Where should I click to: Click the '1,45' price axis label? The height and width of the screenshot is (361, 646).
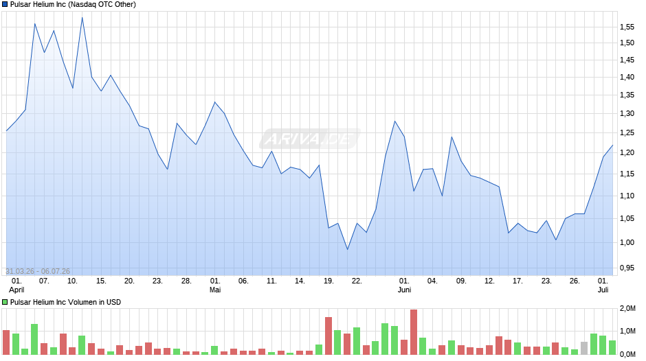pyautogui.click(x=627, y=60)
